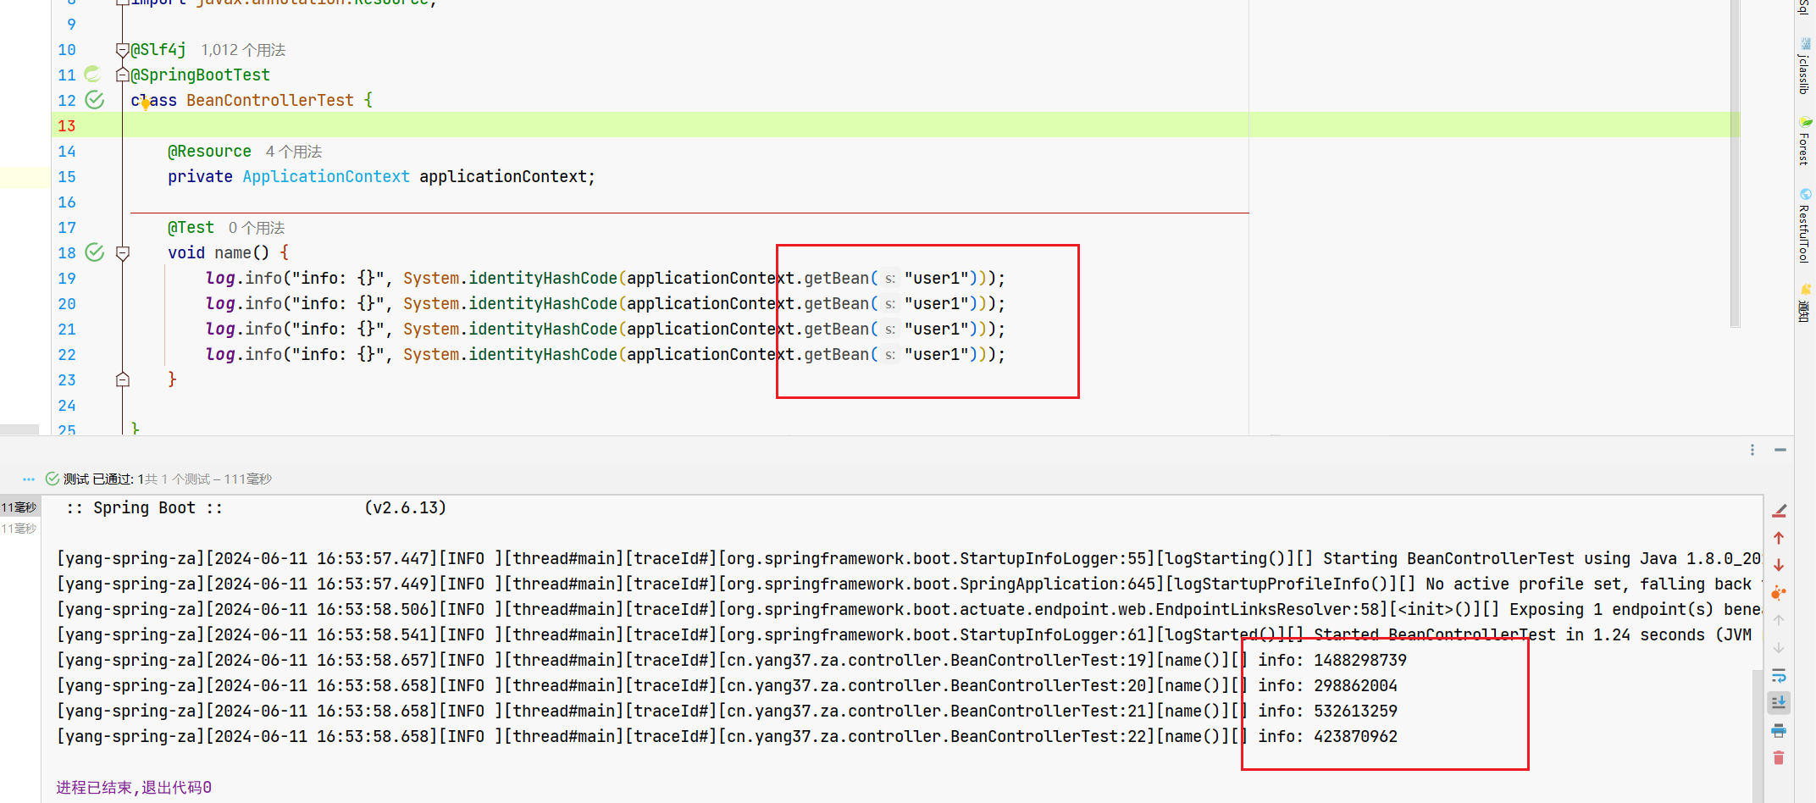
Task: Open the three-dot options menu of the run panel
Action: tap(1752, 450)
